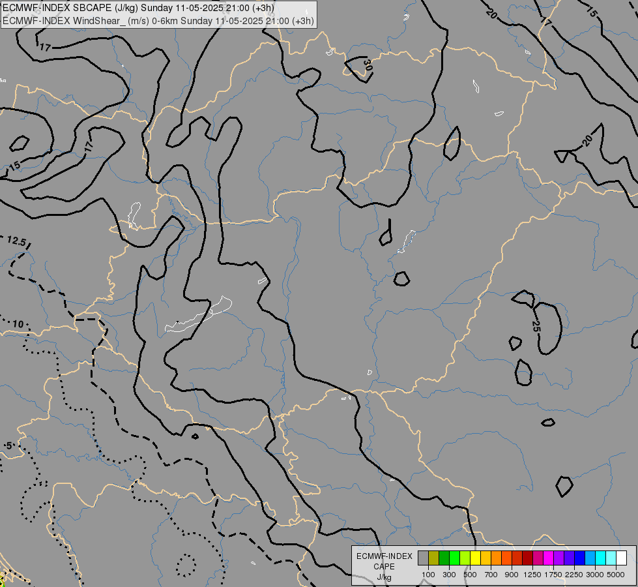Select the bright cyan legend swatch
The image size is (638, 587).
[601, 558]
